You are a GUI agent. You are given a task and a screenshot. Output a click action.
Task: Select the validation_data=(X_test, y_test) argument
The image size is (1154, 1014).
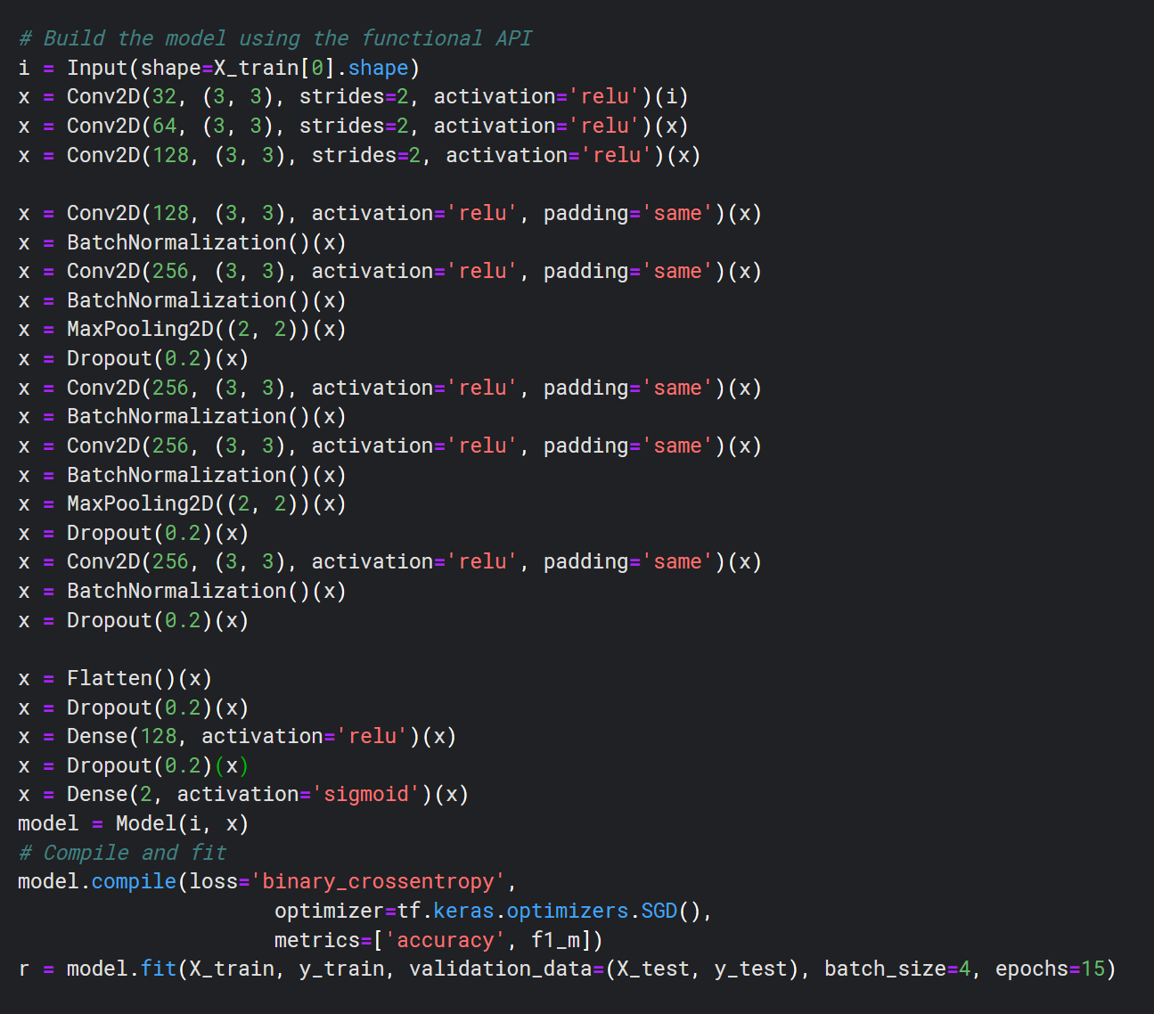tap(606, 968)
